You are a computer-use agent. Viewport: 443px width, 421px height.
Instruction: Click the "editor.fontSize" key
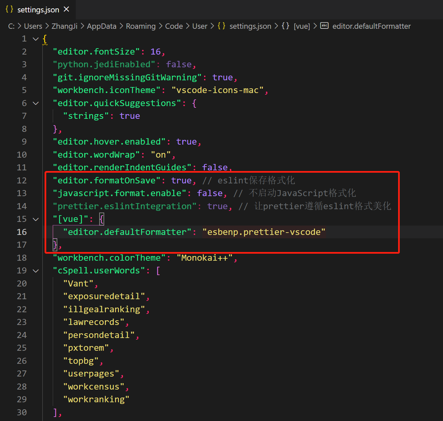pyautogui.click(x=96, y=52)
